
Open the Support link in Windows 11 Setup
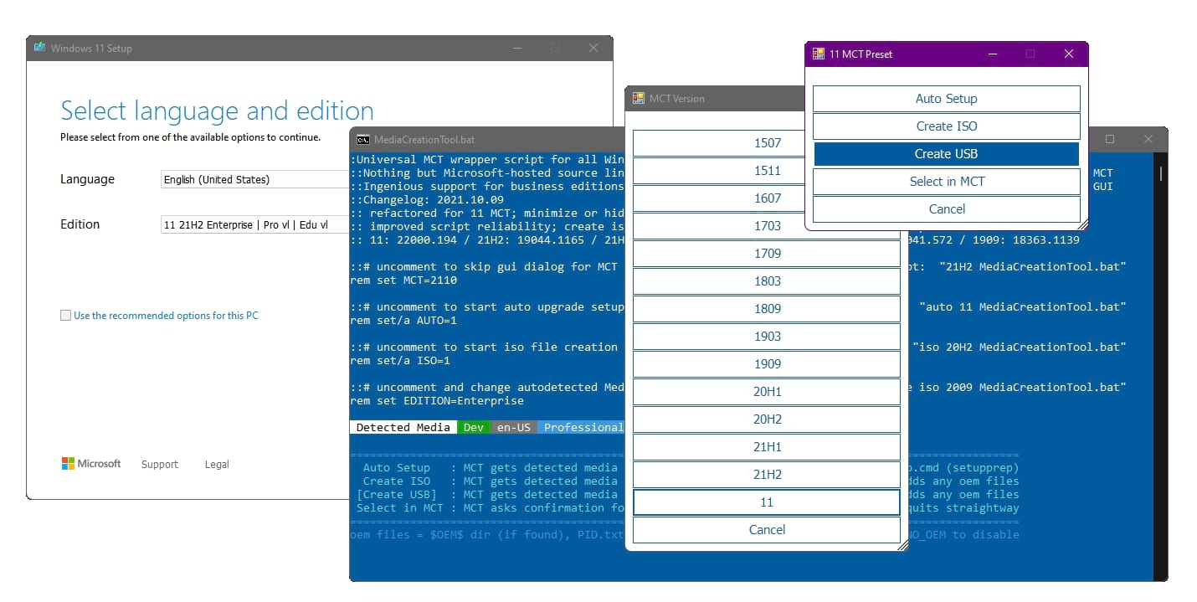pyautogui.click(x=160, y=465)
